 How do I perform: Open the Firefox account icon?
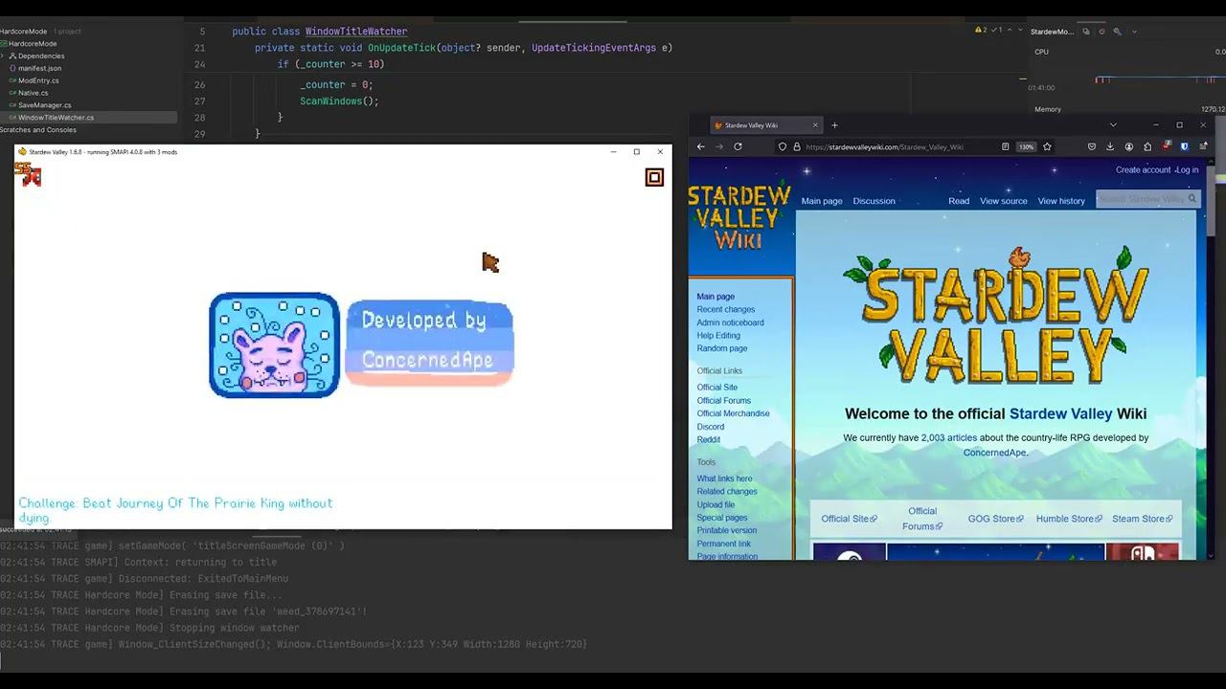coord(1128,146)
